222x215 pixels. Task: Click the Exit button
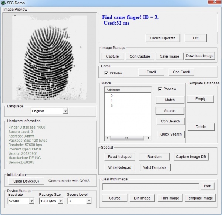tap(195, 38)
